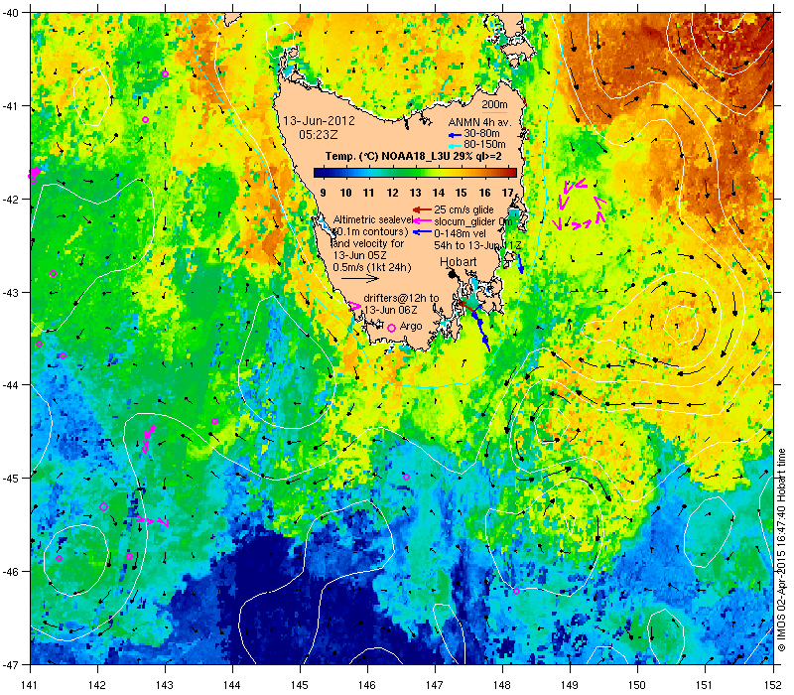Click the black Hobart location dot
The height and width of the screenshot is (695, 794).
453,274
